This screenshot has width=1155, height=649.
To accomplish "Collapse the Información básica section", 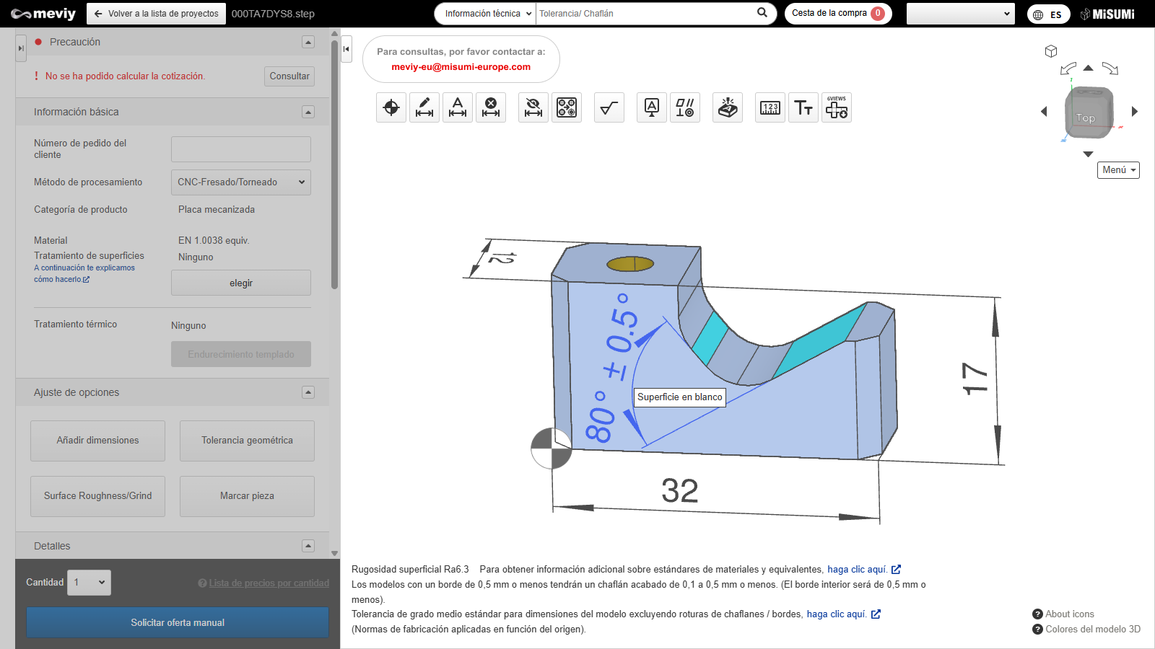I will click(x=308, y=112).
